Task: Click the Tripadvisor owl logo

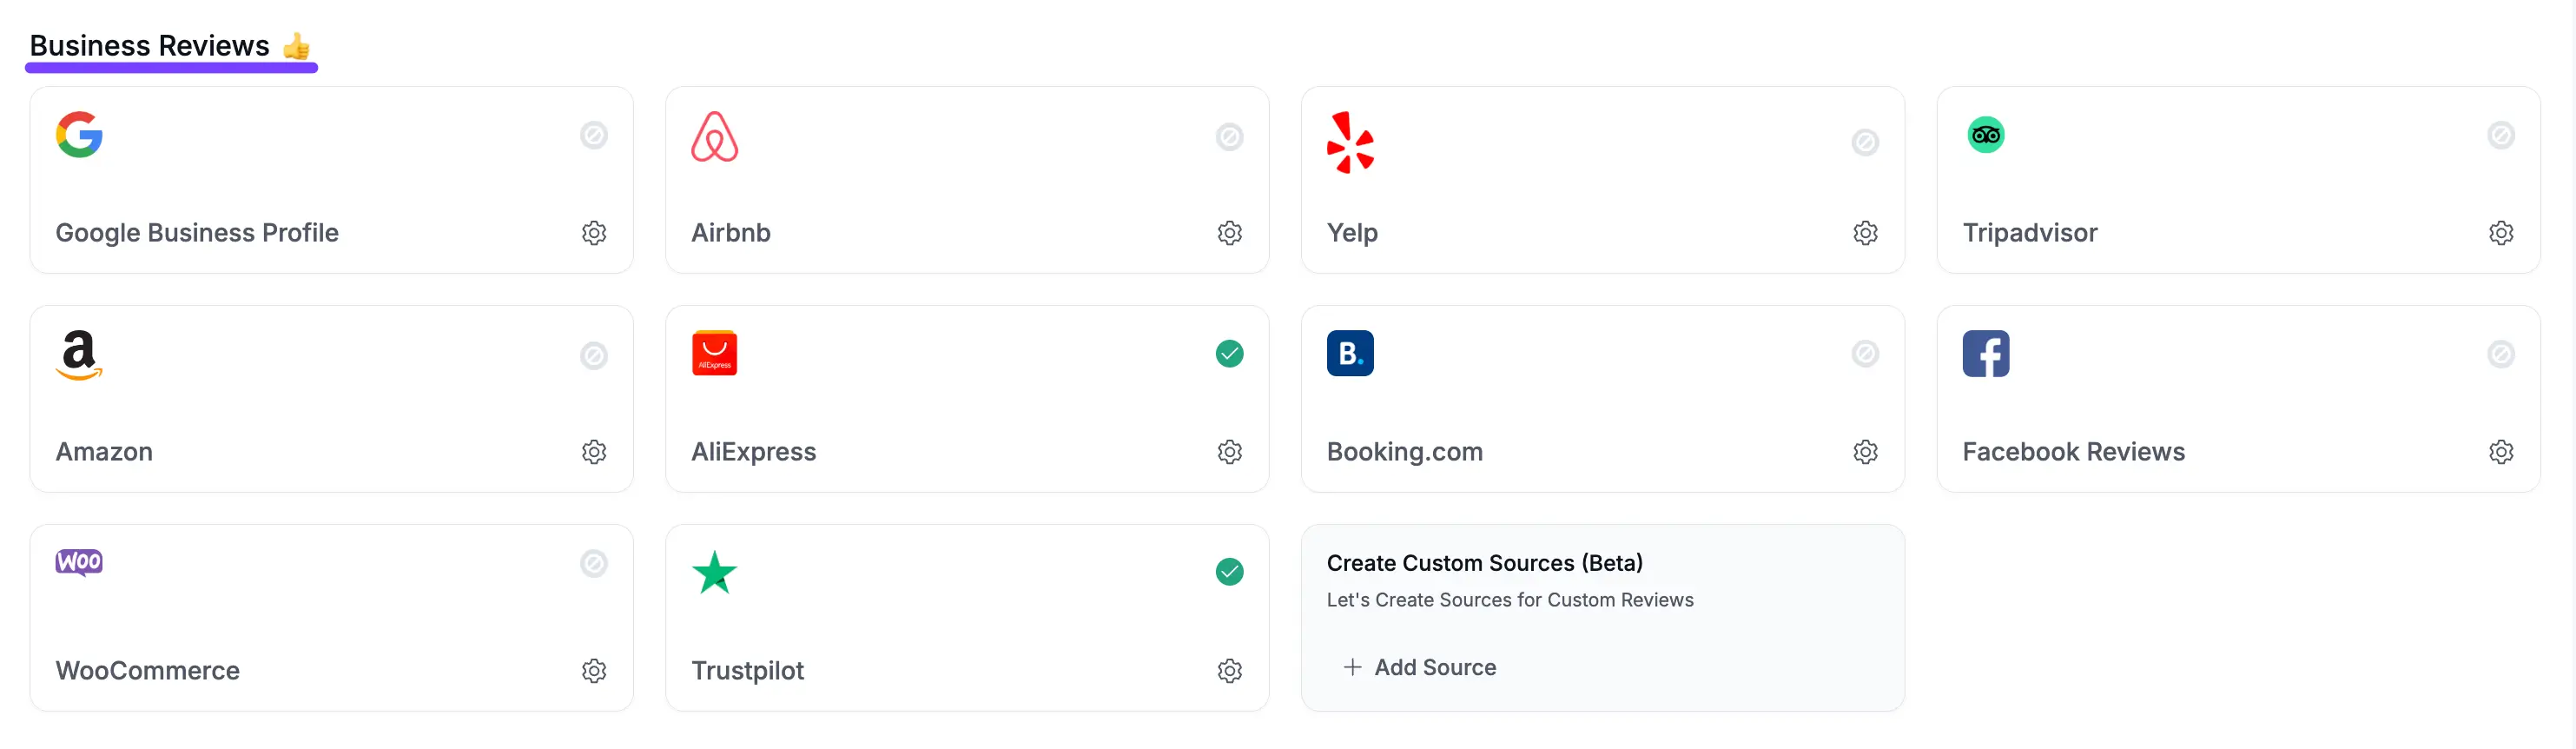Action: pos(1986,135)
